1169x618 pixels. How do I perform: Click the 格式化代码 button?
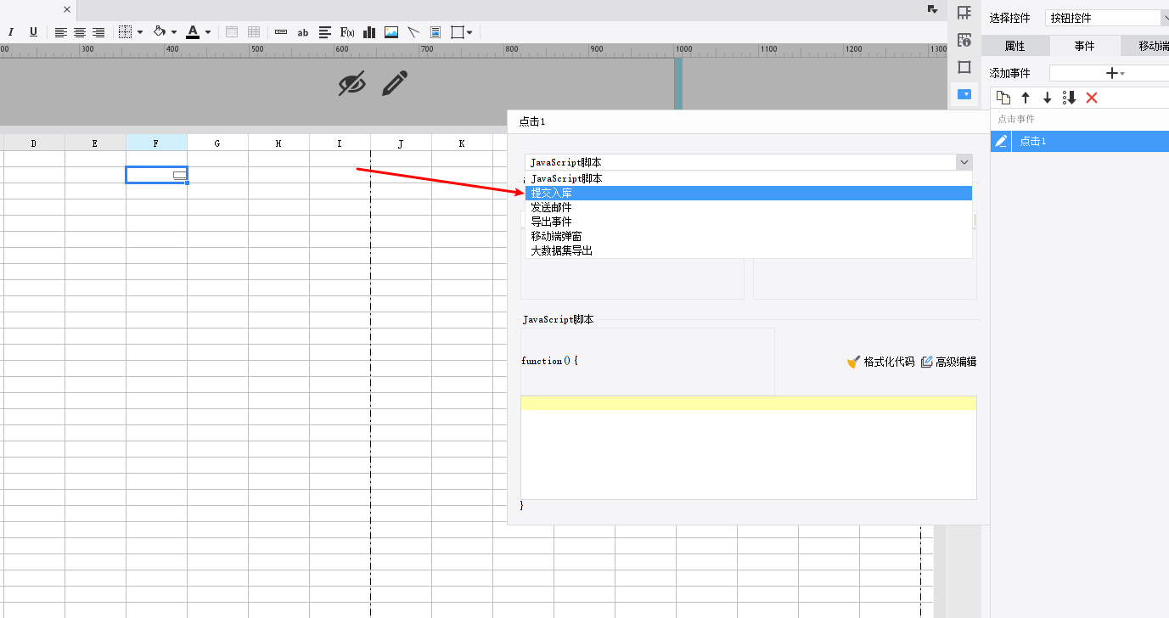880,362
